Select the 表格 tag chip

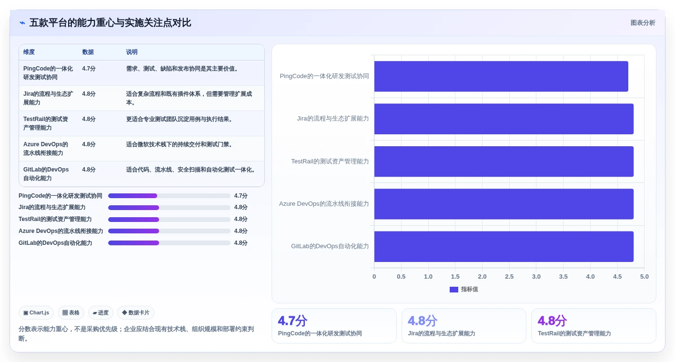coord(71,313)
